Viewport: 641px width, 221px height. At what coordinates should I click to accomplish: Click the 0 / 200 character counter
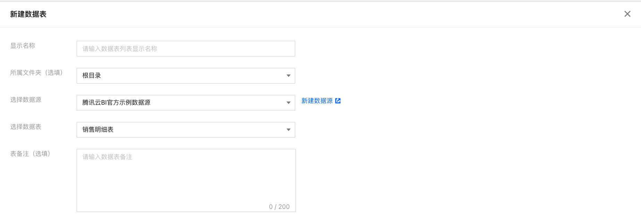(279, 207)
